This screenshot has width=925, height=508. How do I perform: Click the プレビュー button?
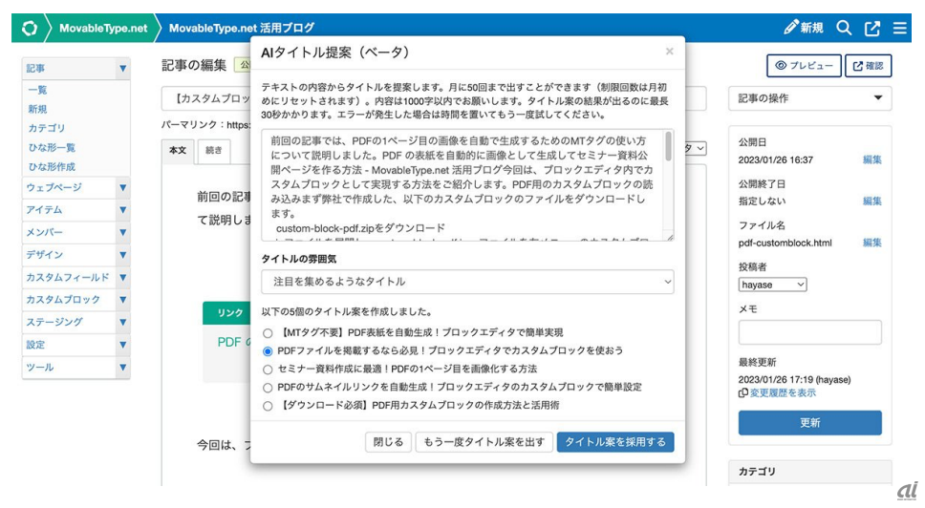click(804, 66)
